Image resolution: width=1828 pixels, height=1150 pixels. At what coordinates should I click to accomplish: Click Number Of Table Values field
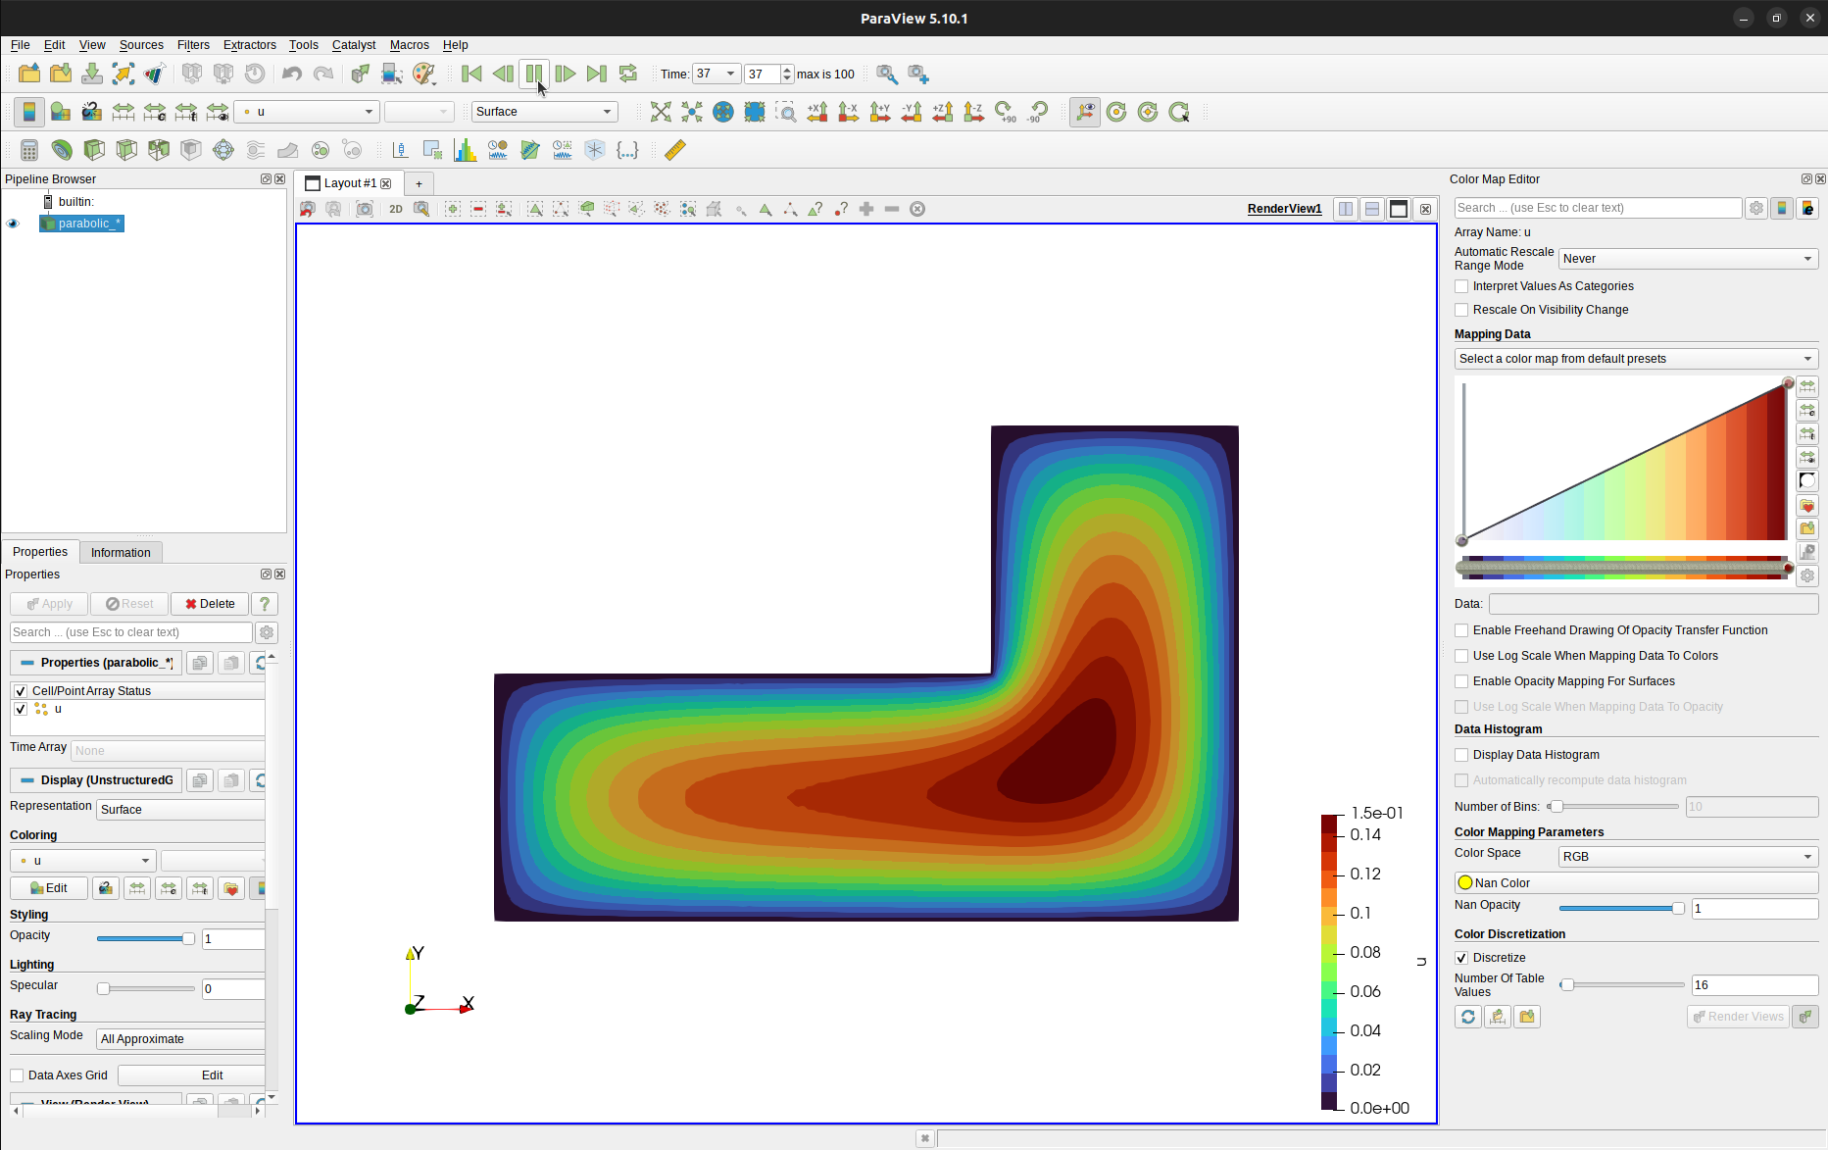point(1754,985)
